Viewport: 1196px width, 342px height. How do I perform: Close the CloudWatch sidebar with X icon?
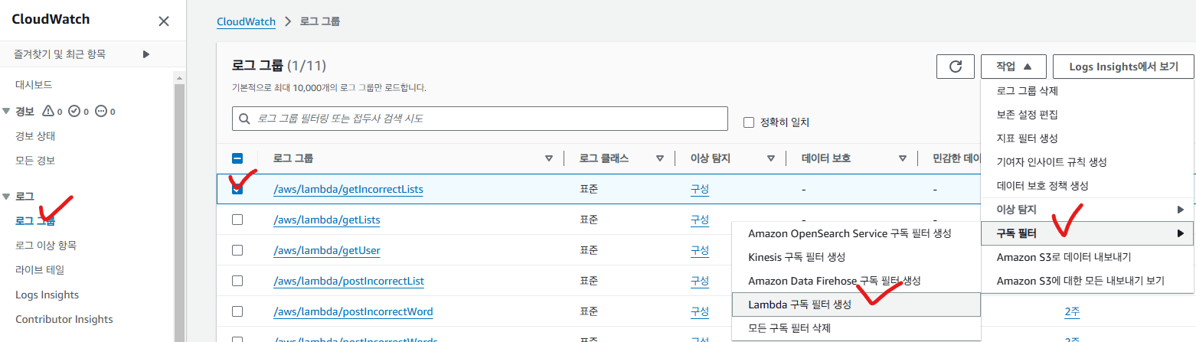click(x=163, y=21)
